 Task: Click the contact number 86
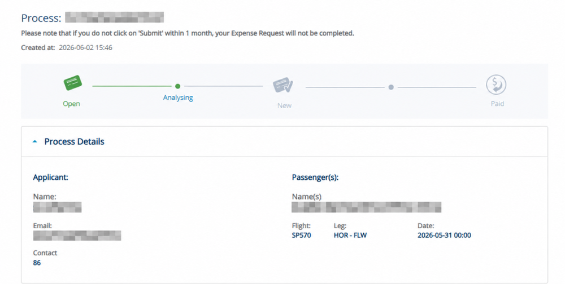pyautogui.click(x=37, y=263)
